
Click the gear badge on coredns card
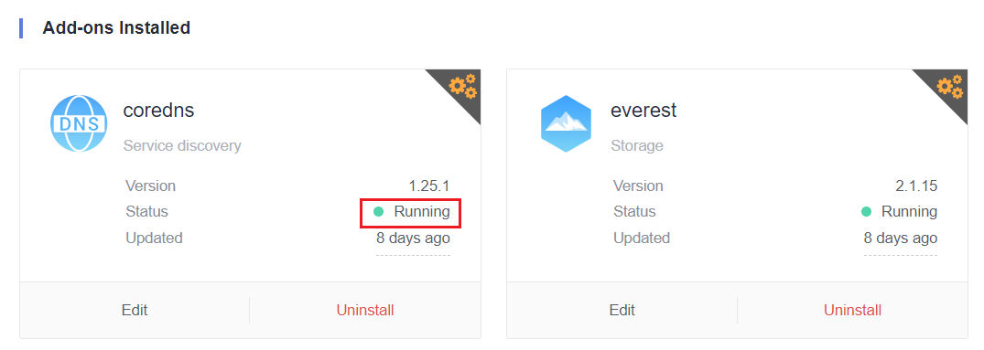click(463, 87)
